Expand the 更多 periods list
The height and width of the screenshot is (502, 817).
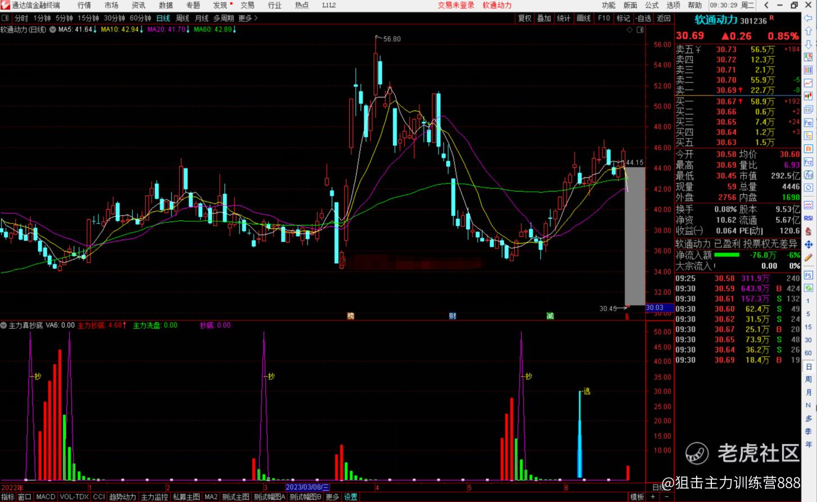[247, 18]
